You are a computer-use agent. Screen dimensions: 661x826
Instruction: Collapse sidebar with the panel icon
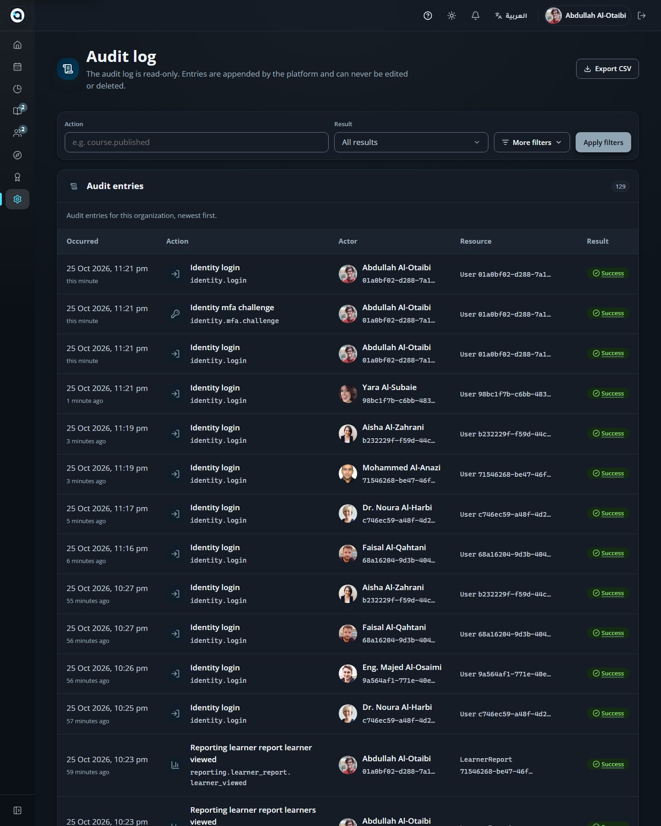coord(17,810)
